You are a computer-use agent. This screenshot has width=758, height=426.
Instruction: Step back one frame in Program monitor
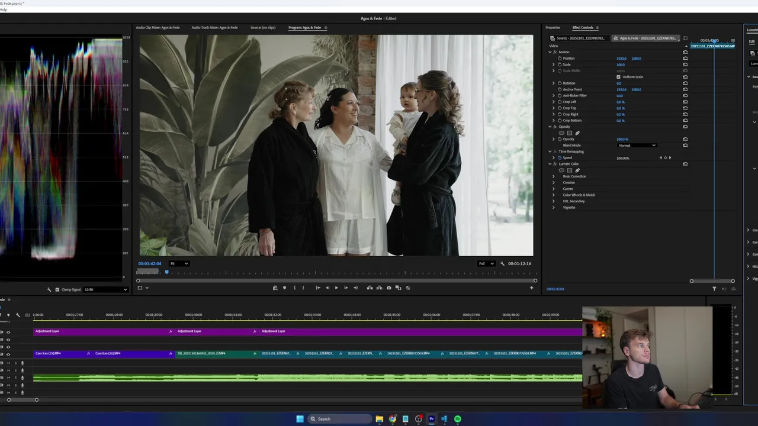point(327,288)
